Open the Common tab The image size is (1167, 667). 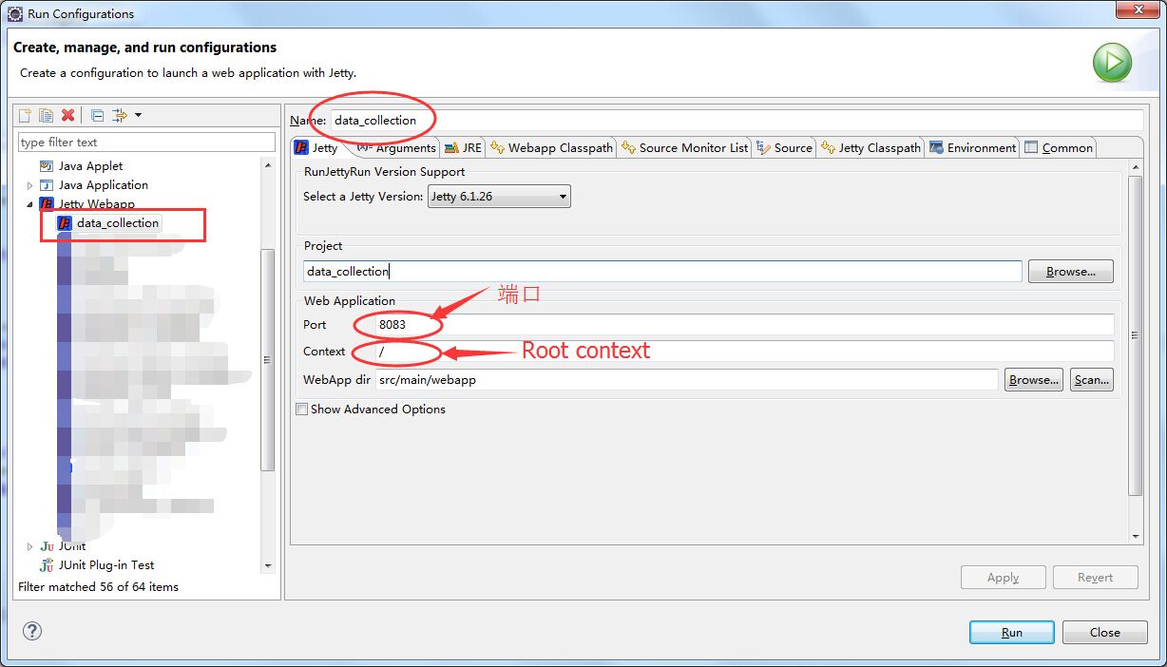1059,147
